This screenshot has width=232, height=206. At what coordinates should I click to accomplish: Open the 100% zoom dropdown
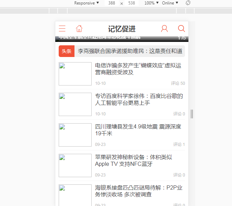151,3
